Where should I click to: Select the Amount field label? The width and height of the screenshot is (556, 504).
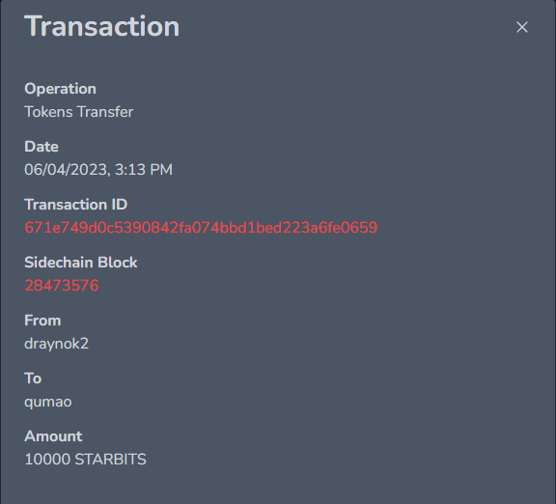(53, 436)
